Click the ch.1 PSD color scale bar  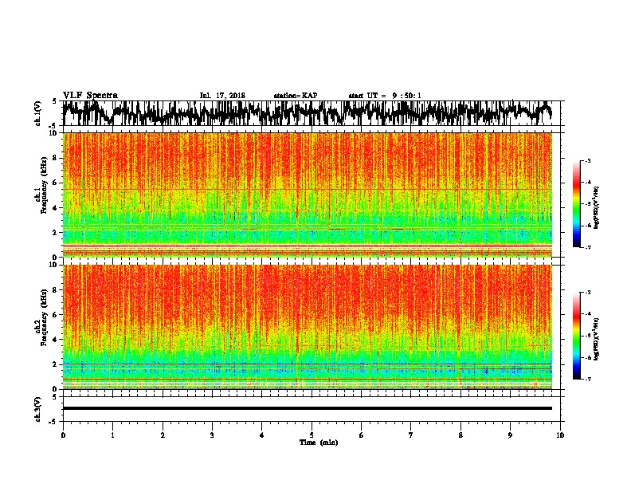point(577,204)
